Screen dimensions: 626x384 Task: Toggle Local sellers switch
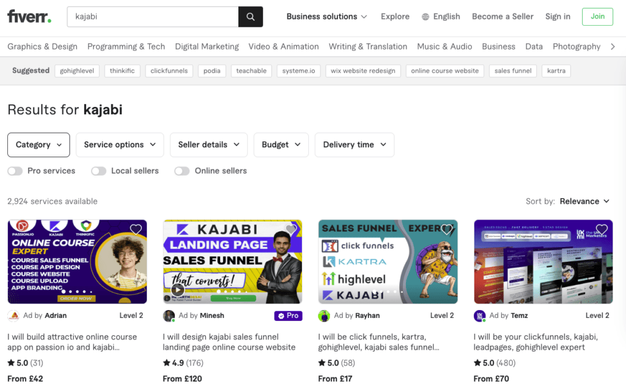[98, 171]
